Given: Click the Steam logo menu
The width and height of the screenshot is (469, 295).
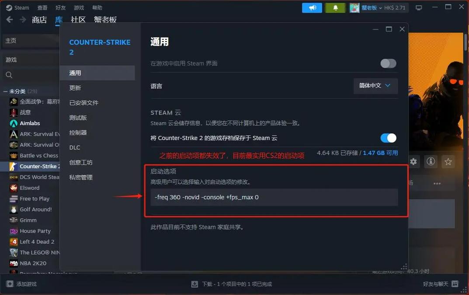Looking at the screenshot, I should (9, 7).
